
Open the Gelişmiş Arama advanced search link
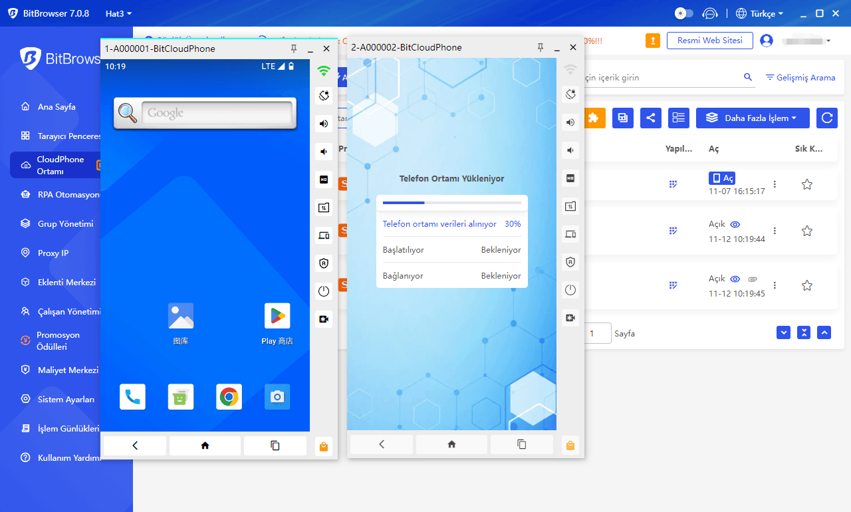point(800,78)
